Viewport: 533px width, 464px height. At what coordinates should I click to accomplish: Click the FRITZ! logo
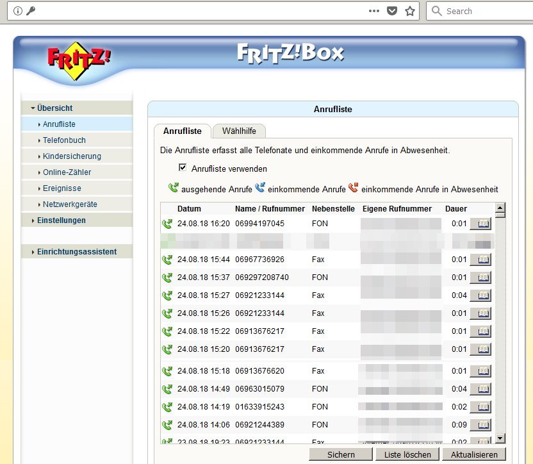click(x=79, y=62)
